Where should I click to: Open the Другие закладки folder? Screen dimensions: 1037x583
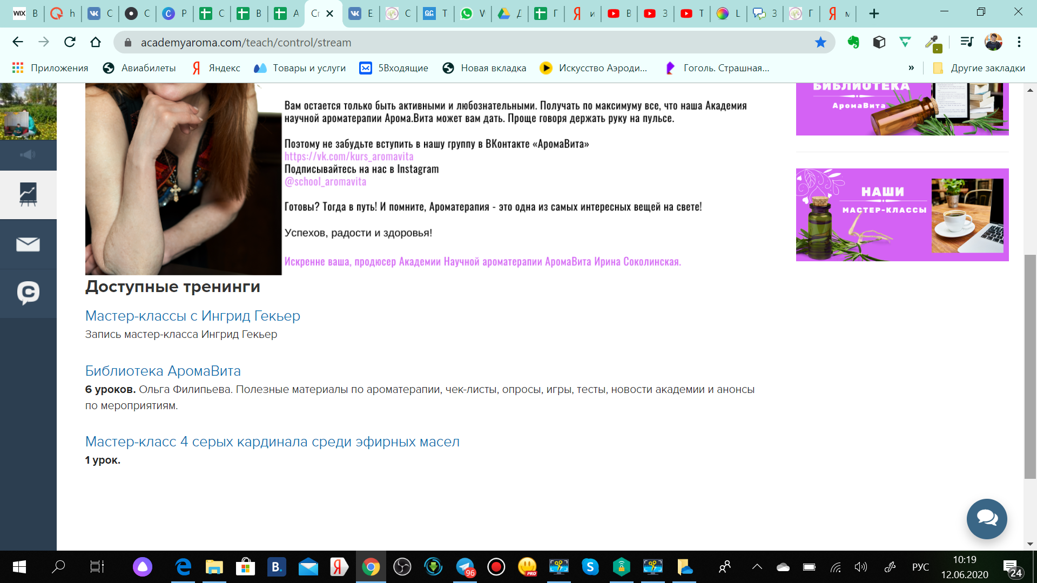coord(979,68)
